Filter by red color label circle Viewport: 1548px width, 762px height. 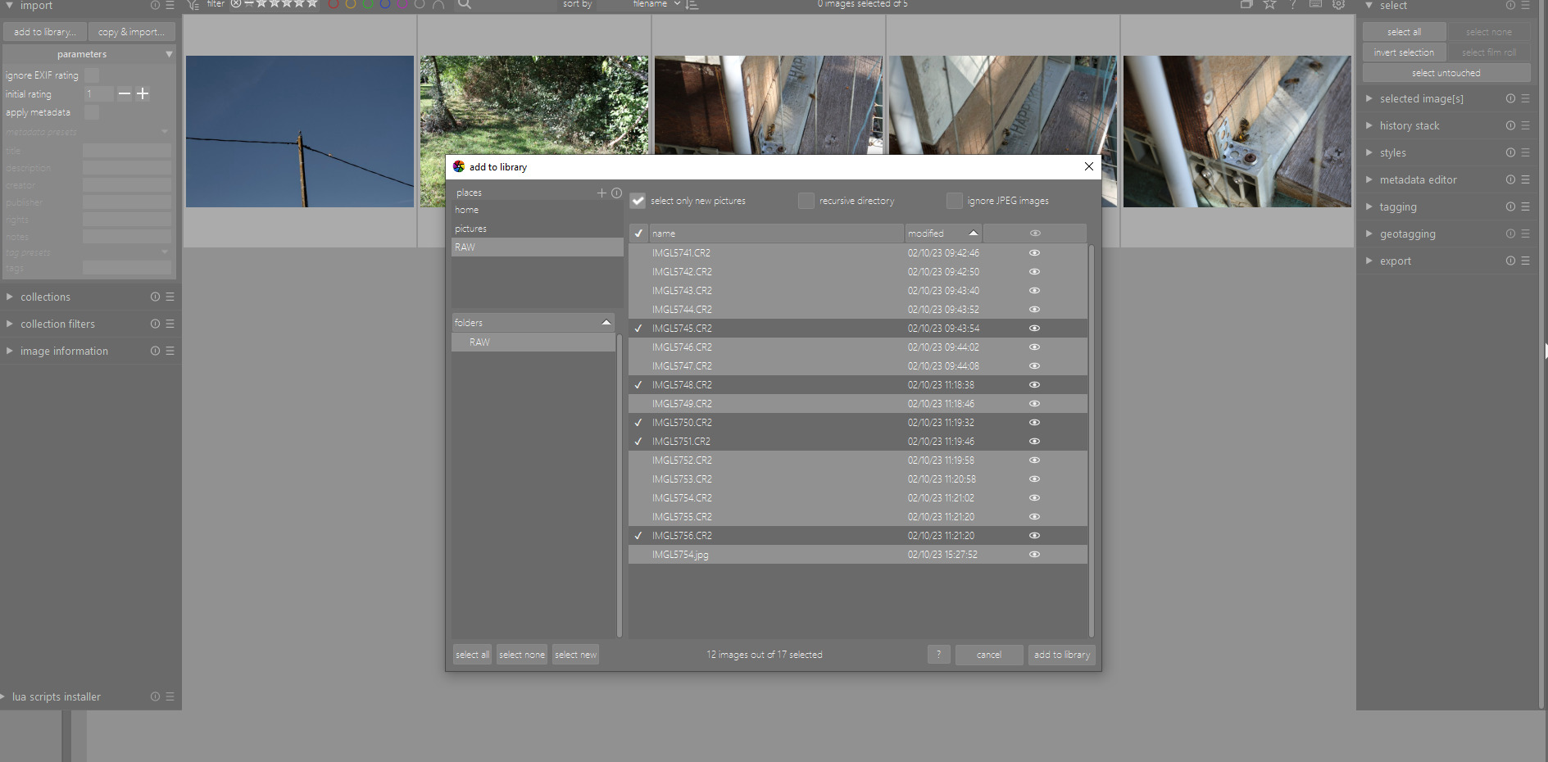(x=334, y=5)
